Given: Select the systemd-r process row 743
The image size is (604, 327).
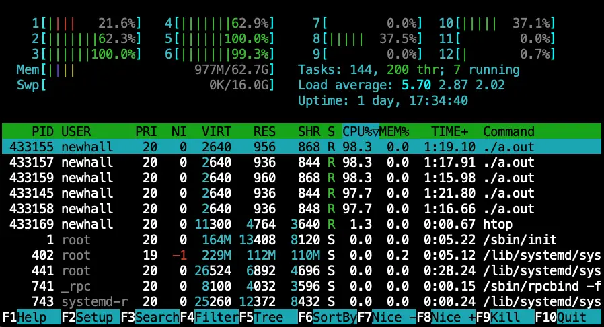Looking at the screenshot, I should (301, 301).
